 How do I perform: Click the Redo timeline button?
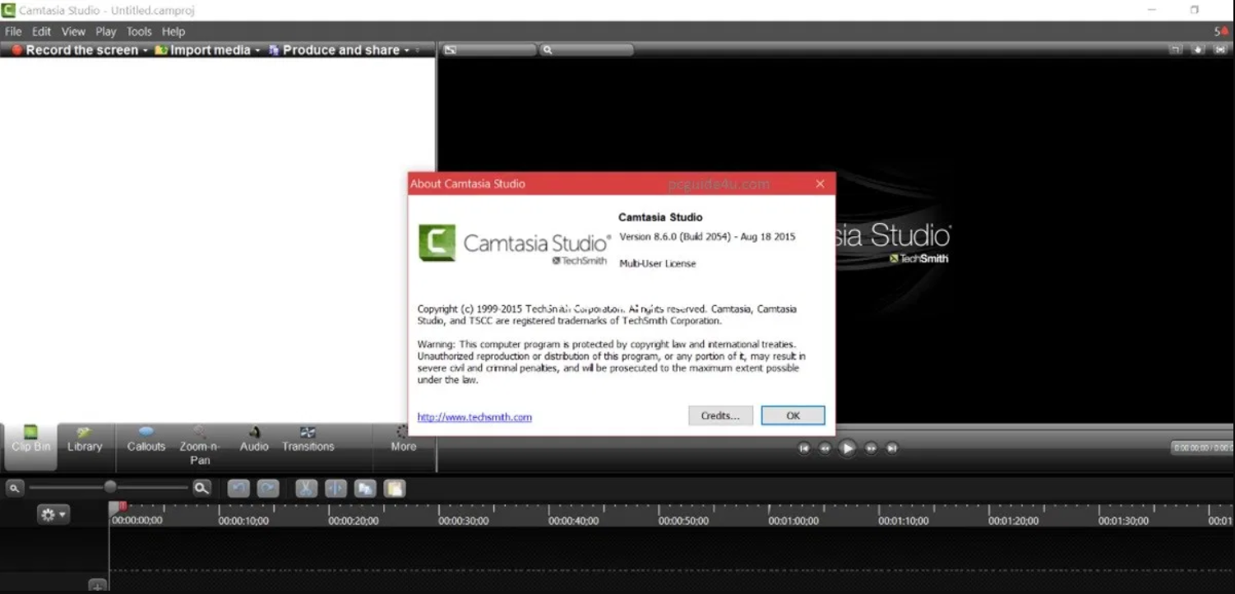coord(268,489)
